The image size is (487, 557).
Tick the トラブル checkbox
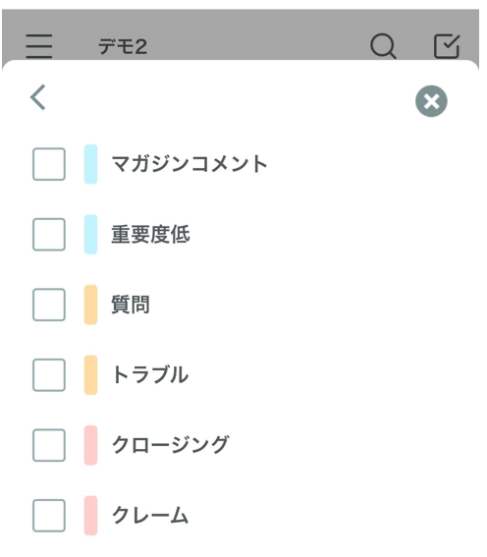coord(49,375)
